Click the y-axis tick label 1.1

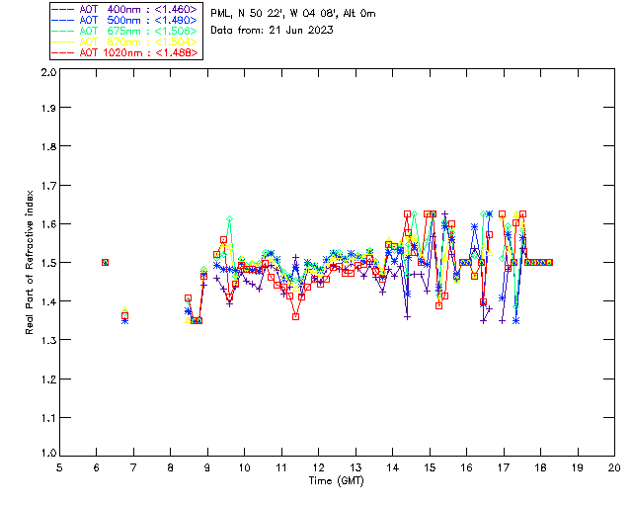(x=48, y=418)
